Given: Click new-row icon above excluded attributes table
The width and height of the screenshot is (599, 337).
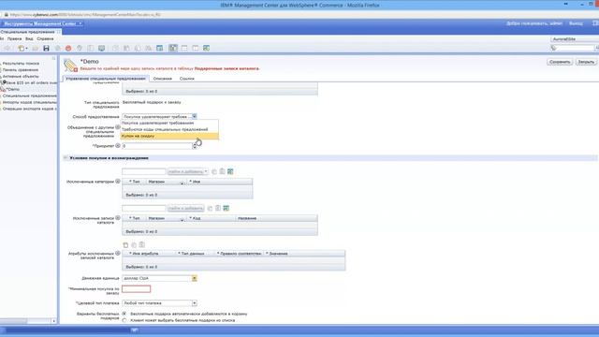Looking at the screenshot, I should click(x=125, y=245).
